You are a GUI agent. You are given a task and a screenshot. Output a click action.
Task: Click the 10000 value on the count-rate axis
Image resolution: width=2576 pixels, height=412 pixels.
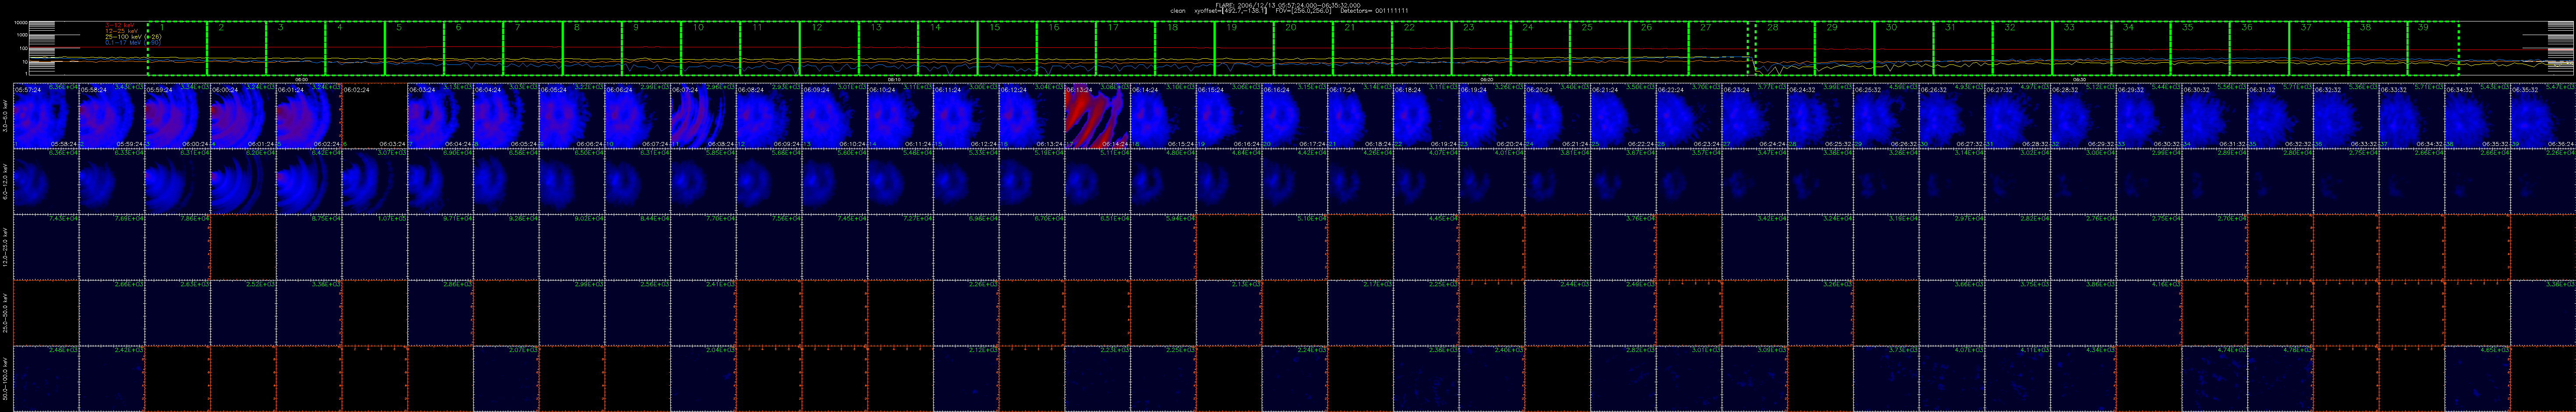click(x=20, y=22)
